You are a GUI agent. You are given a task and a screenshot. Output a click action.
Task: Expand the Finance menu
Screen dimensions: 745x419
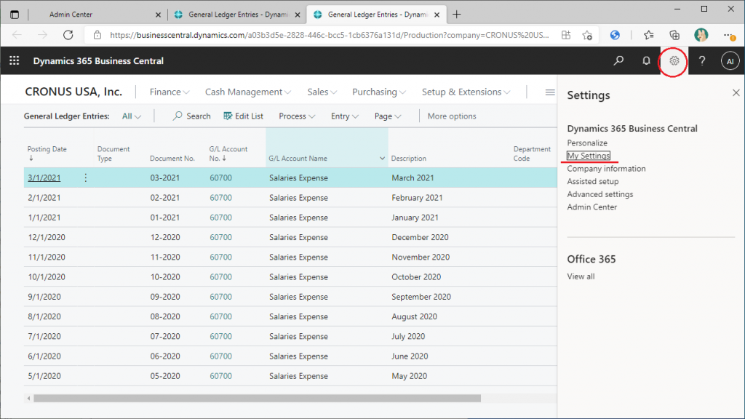169,92
